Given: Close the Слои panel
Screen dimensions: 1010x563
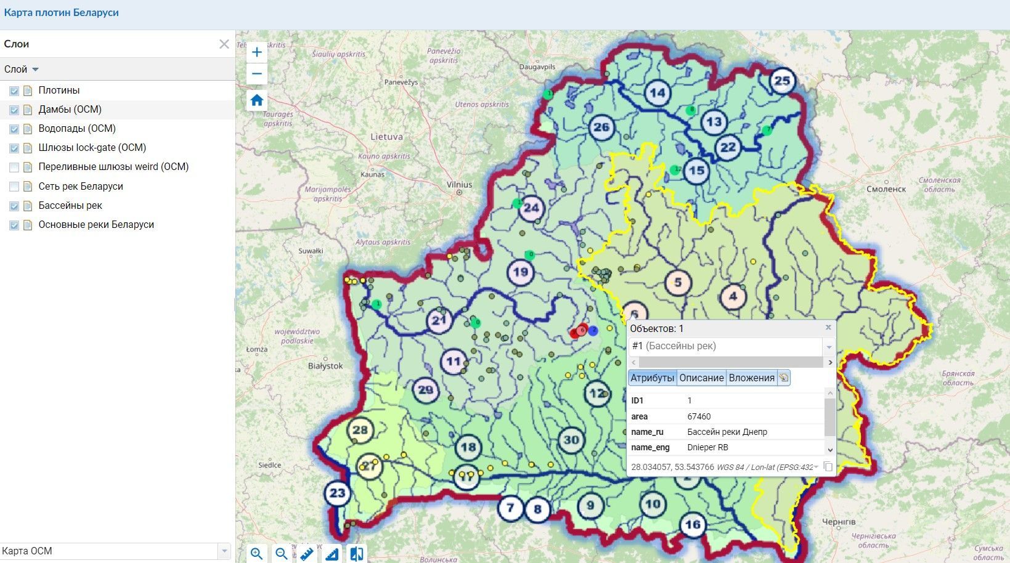Looking at the screenshot, I should coord(224,44).
